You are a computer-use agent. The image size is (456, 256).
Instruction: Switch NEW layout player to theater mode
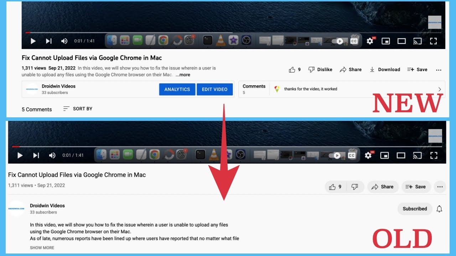(401, 41)
